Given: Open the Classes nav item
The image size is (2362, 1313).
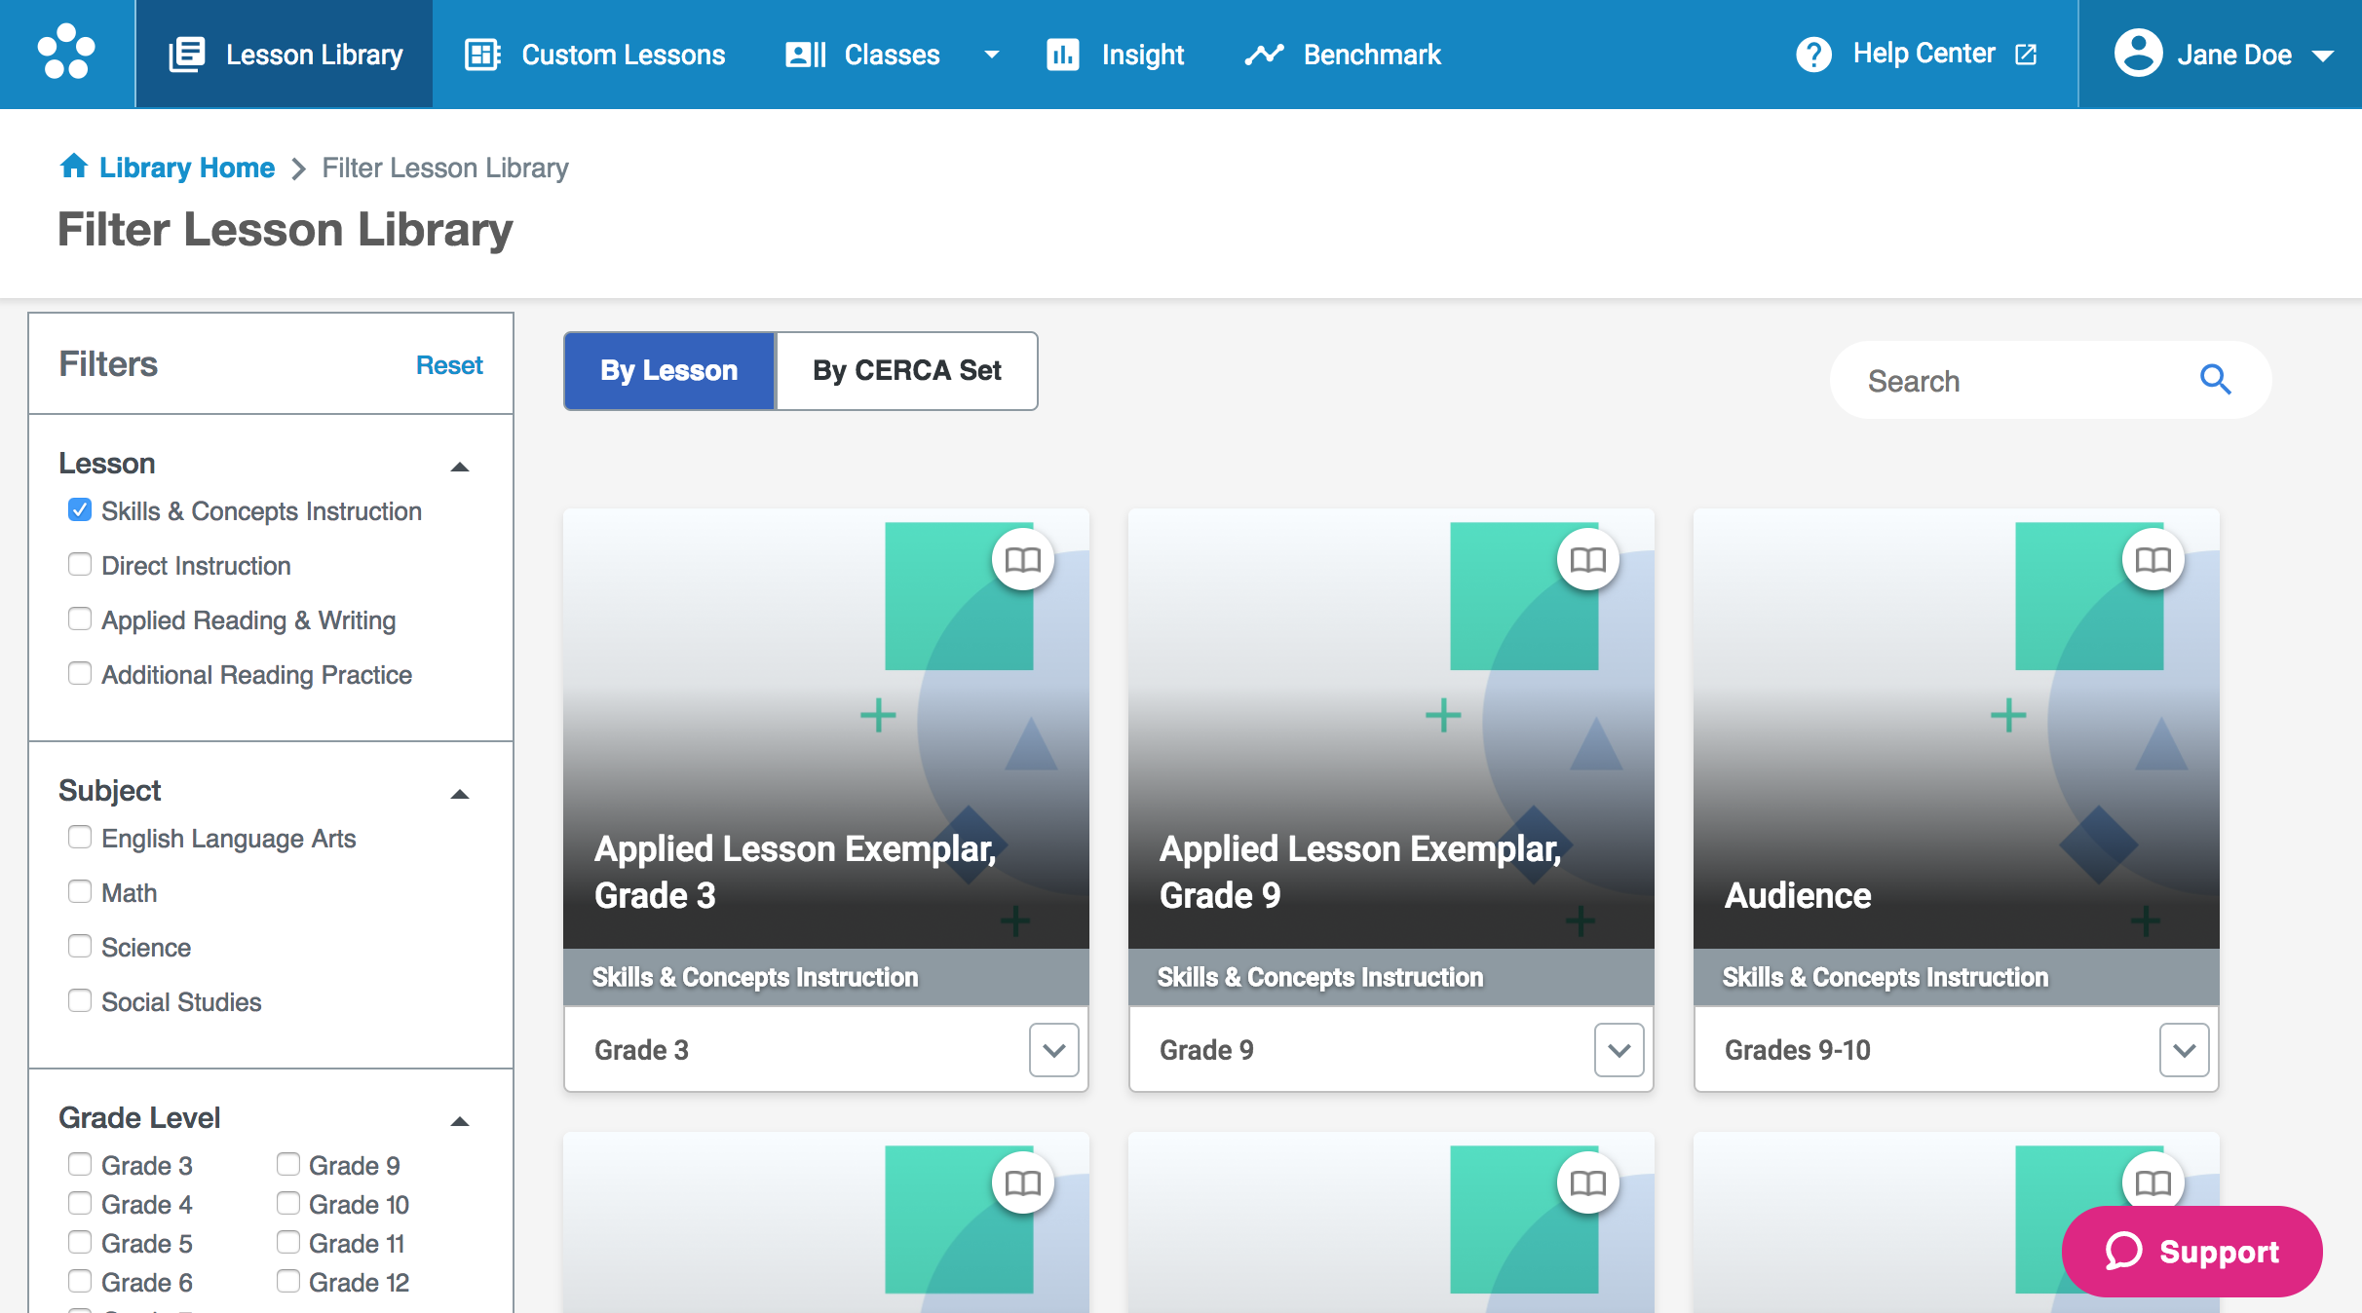Looking at the screenshot, I should (863, 55).
